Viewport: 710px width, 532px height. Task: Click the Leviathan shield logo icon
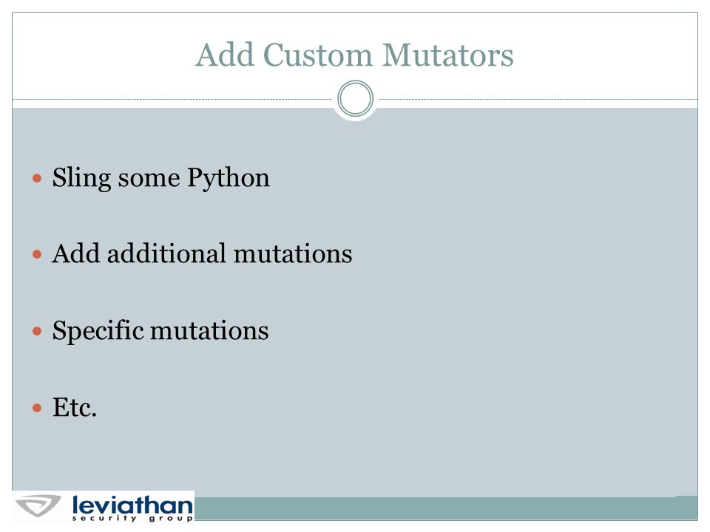38,505
